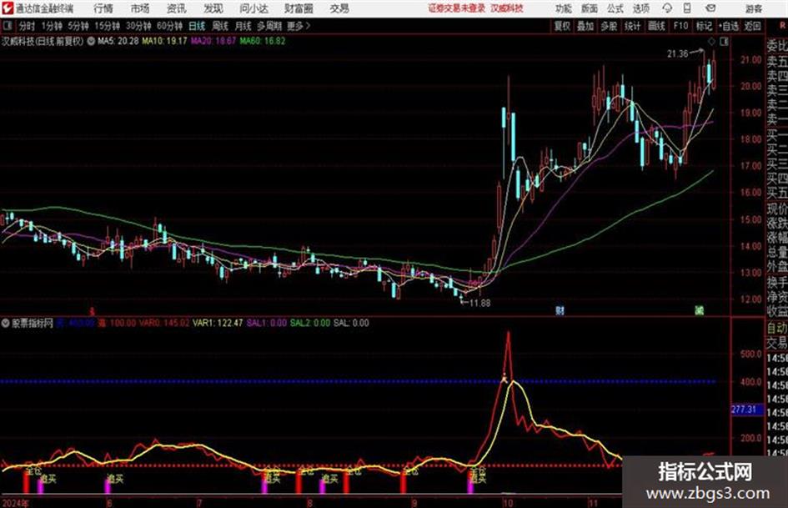
Task: Click the 统计 toolbar button
Action: [x=632, y=26]
